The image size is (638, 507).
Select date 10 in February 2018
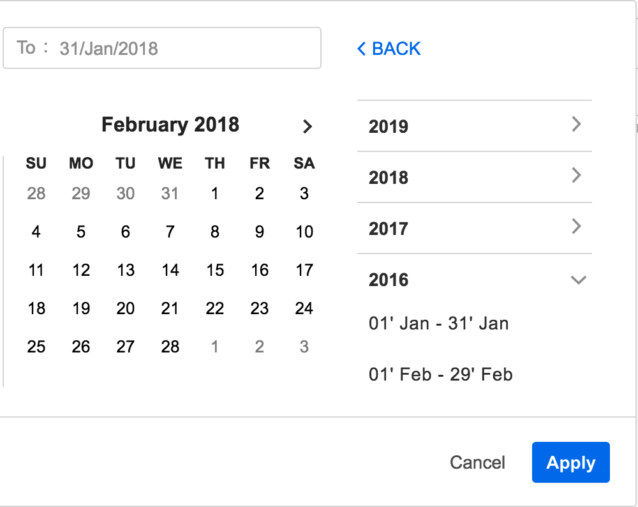click(304, 232)
